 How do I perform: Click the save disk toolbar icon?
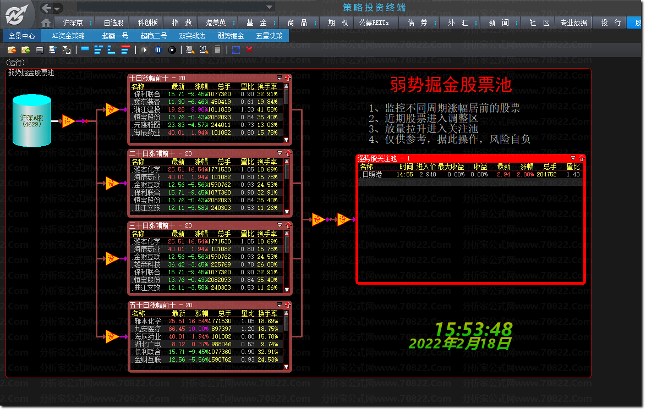[x=40, y=50]
